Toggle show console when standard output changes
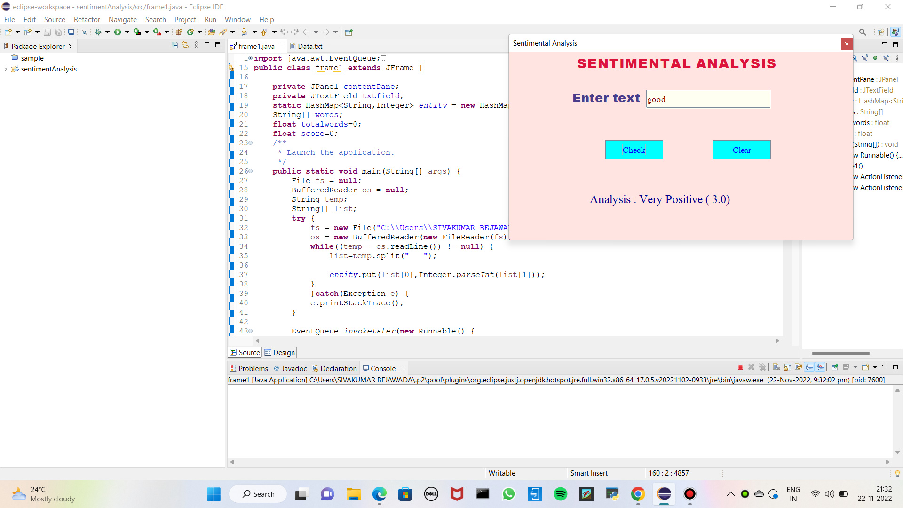Screen dimensions: 903x508 point(809,367)
